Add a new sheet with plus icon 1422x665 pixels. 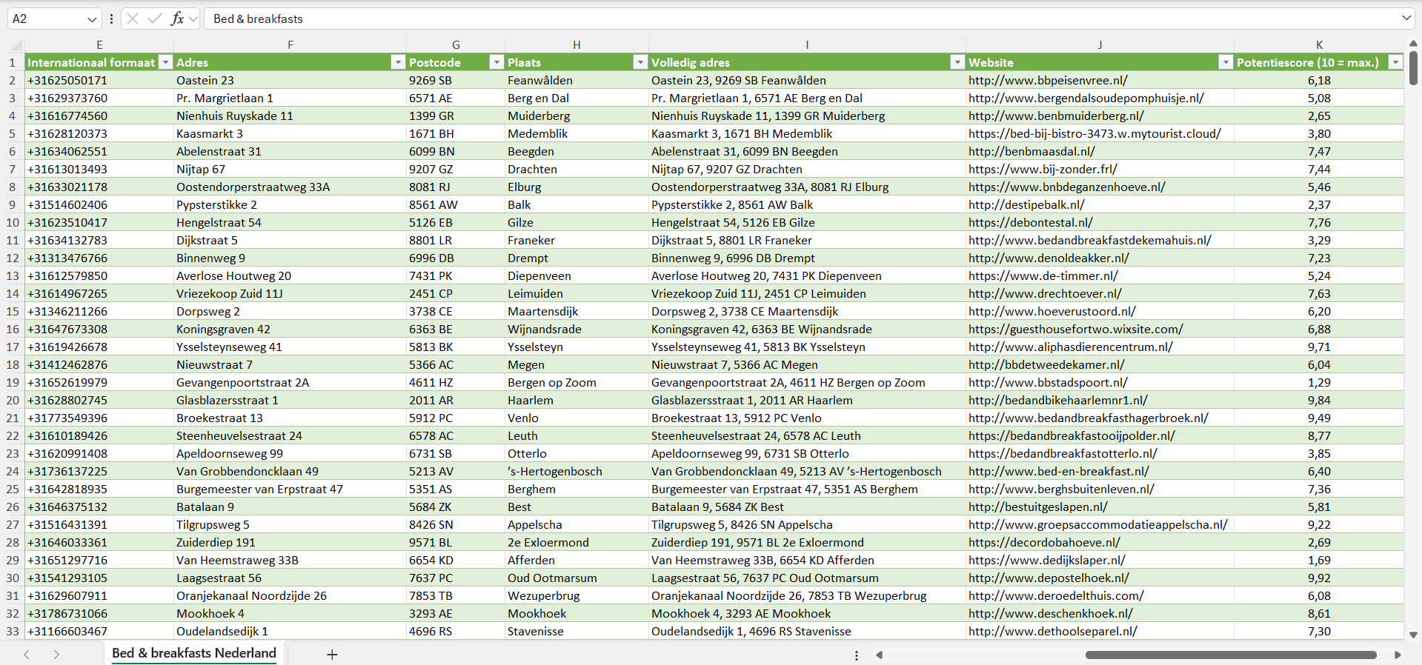coord(332,655)
